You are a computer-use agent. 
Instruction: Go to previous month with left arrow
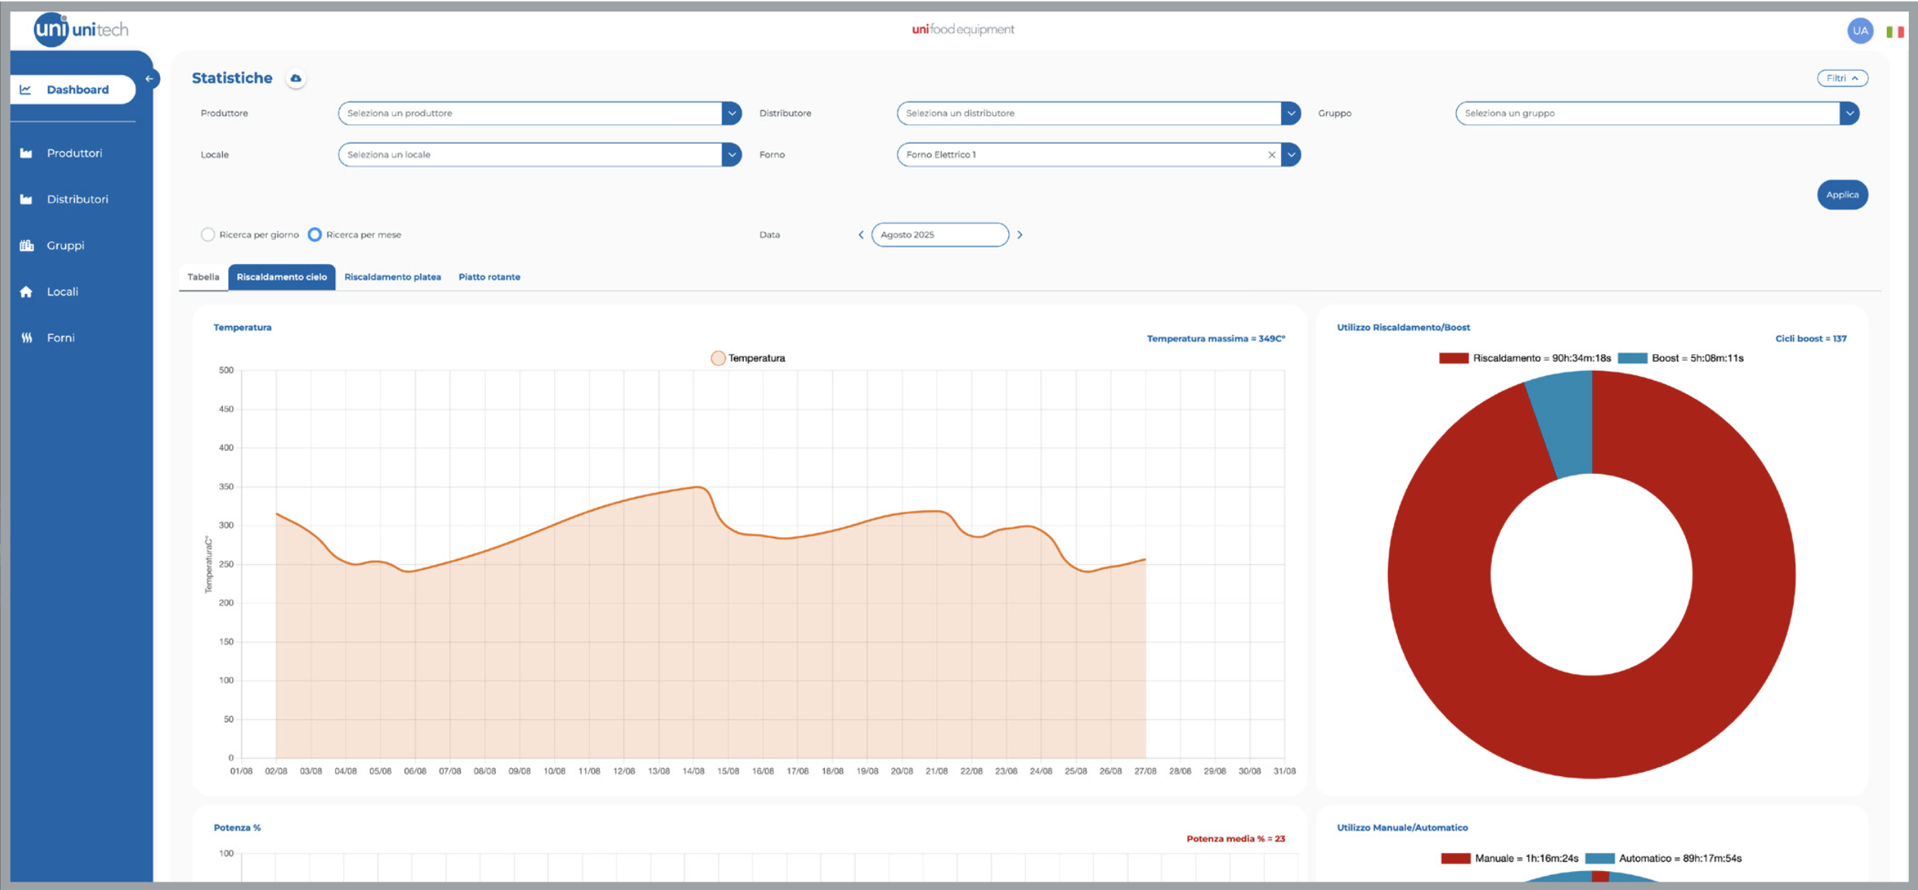[x=860, y=235]
